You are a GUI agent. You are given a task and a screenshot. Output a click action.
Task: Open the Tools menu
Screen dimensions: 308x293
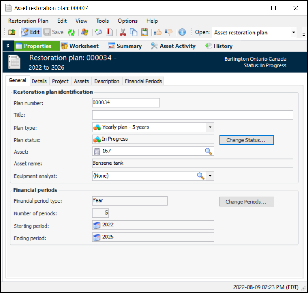102,21
